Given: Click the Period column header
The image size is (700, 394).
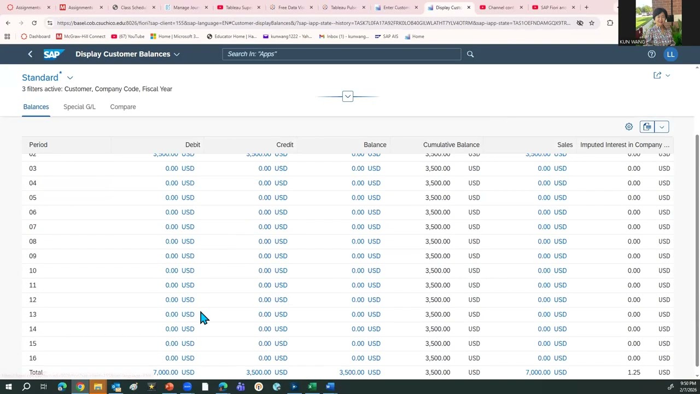Looking at the screenshot, I should tap(38, 145).
